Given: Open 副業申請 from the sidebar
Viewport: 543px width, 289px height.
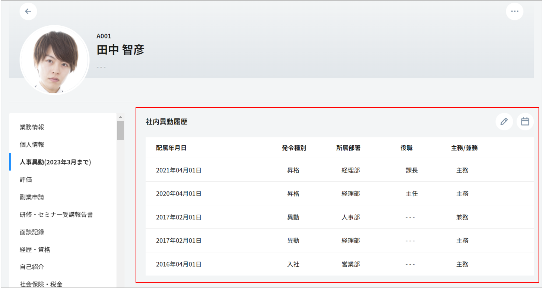Looking at the screenshot, I should (32, 197).
